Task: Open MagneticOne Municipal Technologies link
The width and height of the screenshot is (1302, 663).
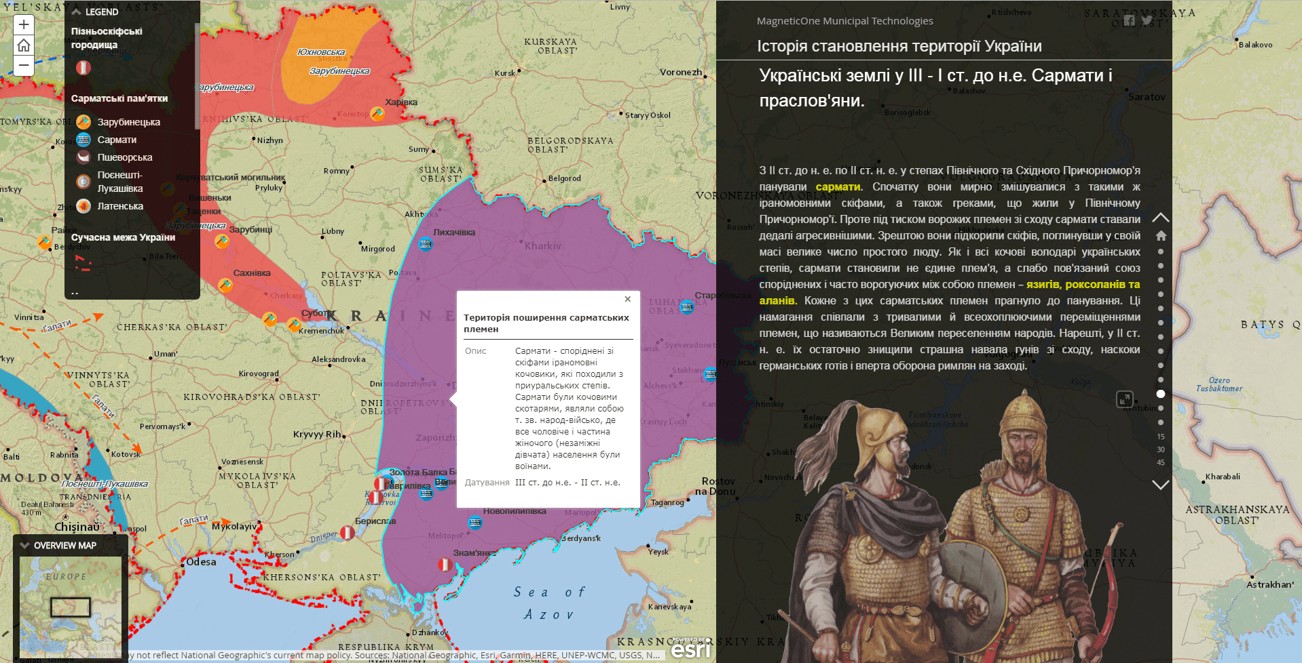Action: point(844,21)
